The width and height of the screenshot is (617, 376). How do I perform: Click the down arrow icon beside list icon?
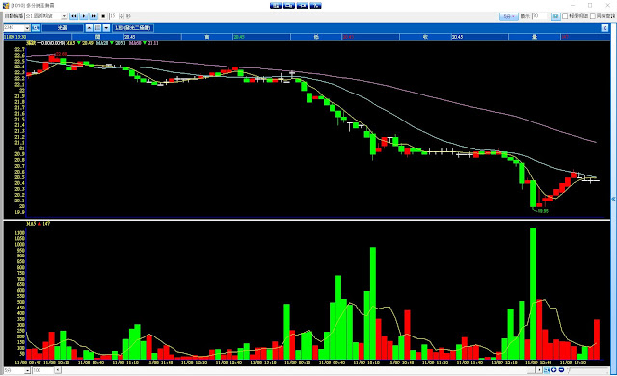106,28
